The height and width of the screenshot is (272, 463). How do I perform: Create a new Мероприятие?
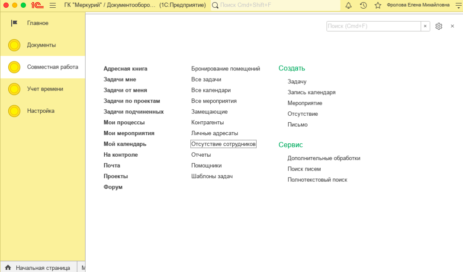pyautogui.click(x=305, y=103)
